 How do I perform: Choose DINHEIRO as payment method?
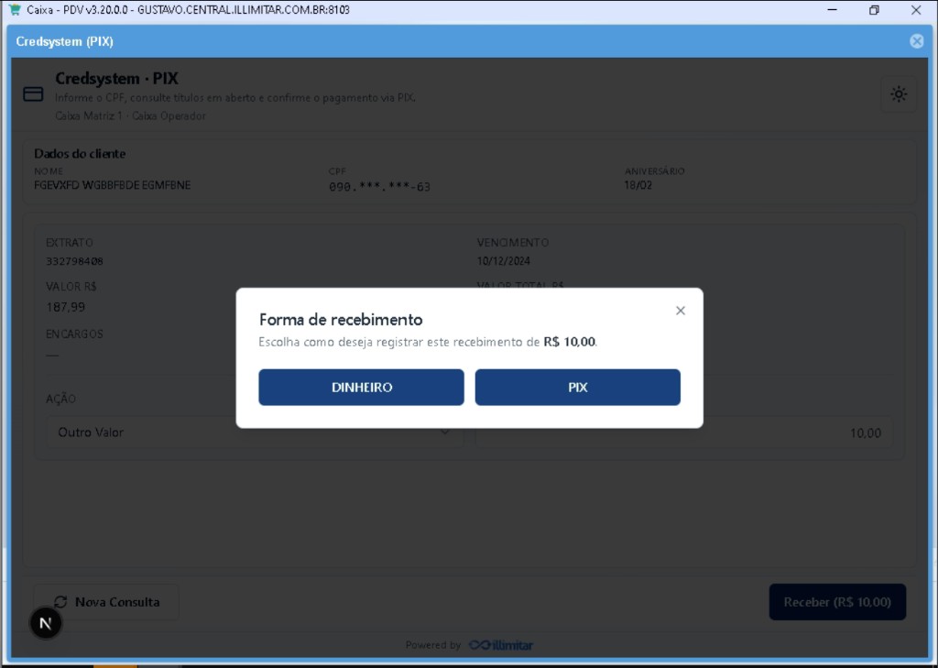click(x=361, y=388)
